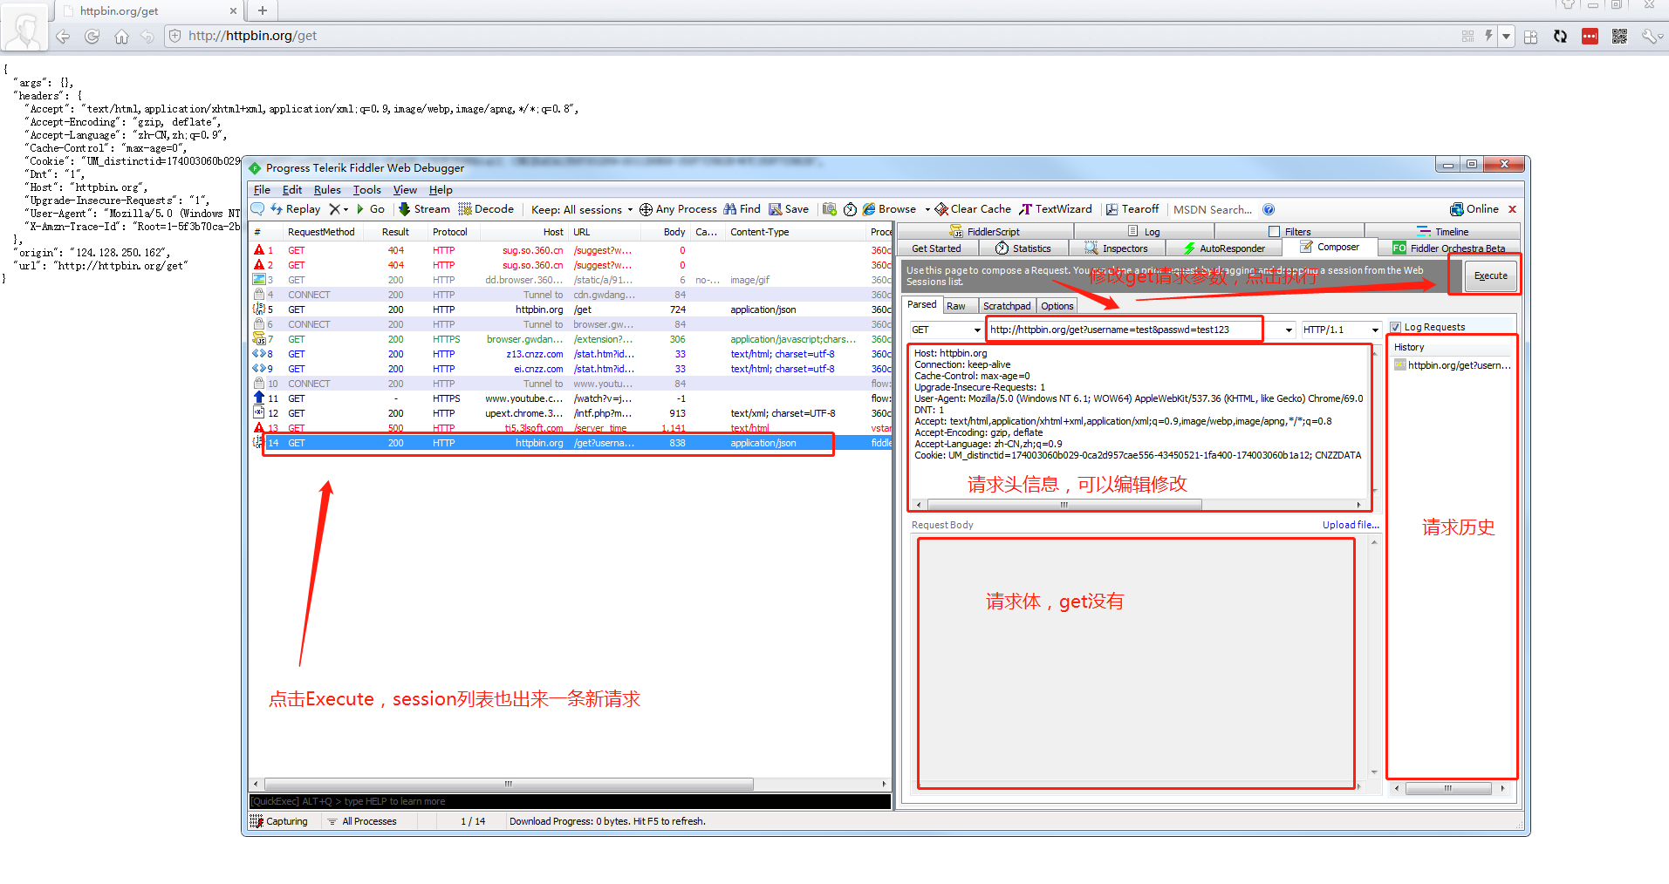This screenshot has height=884, width=1669.
Task: Select the Raw composer sub-tab
Action: pos(956,306)
